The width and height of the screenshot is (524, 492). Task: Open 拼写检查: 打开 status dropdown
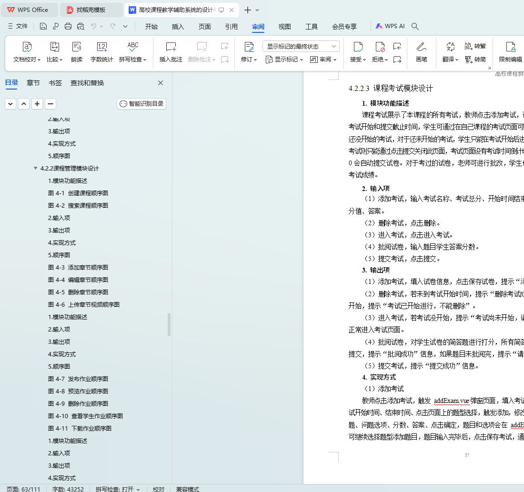(x=118, y=489)
